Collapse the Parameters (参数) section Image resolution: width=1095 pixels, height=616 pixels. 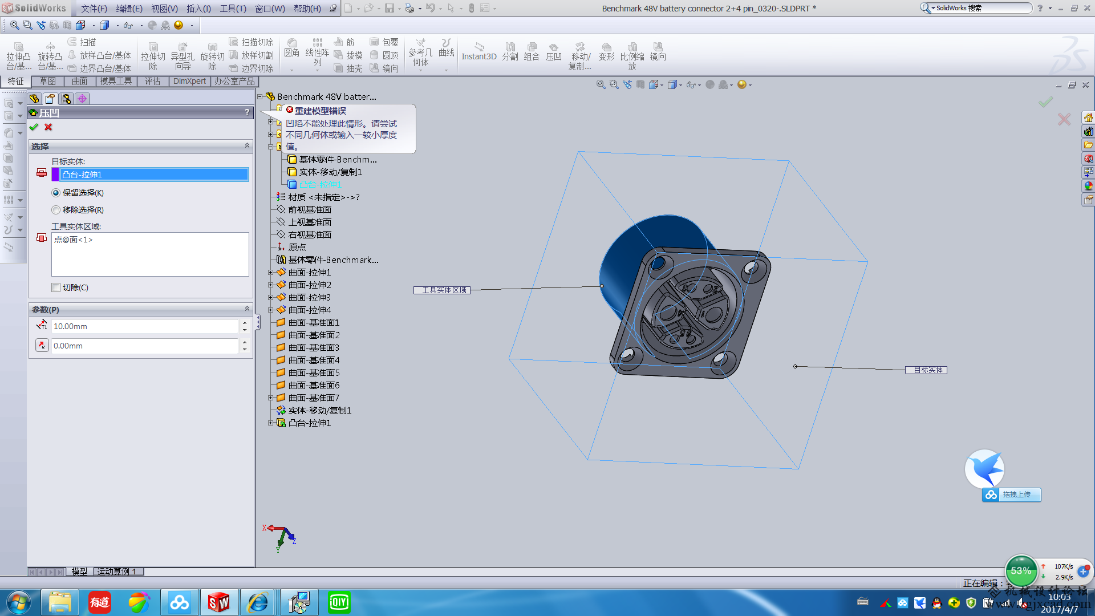point(247,309)
